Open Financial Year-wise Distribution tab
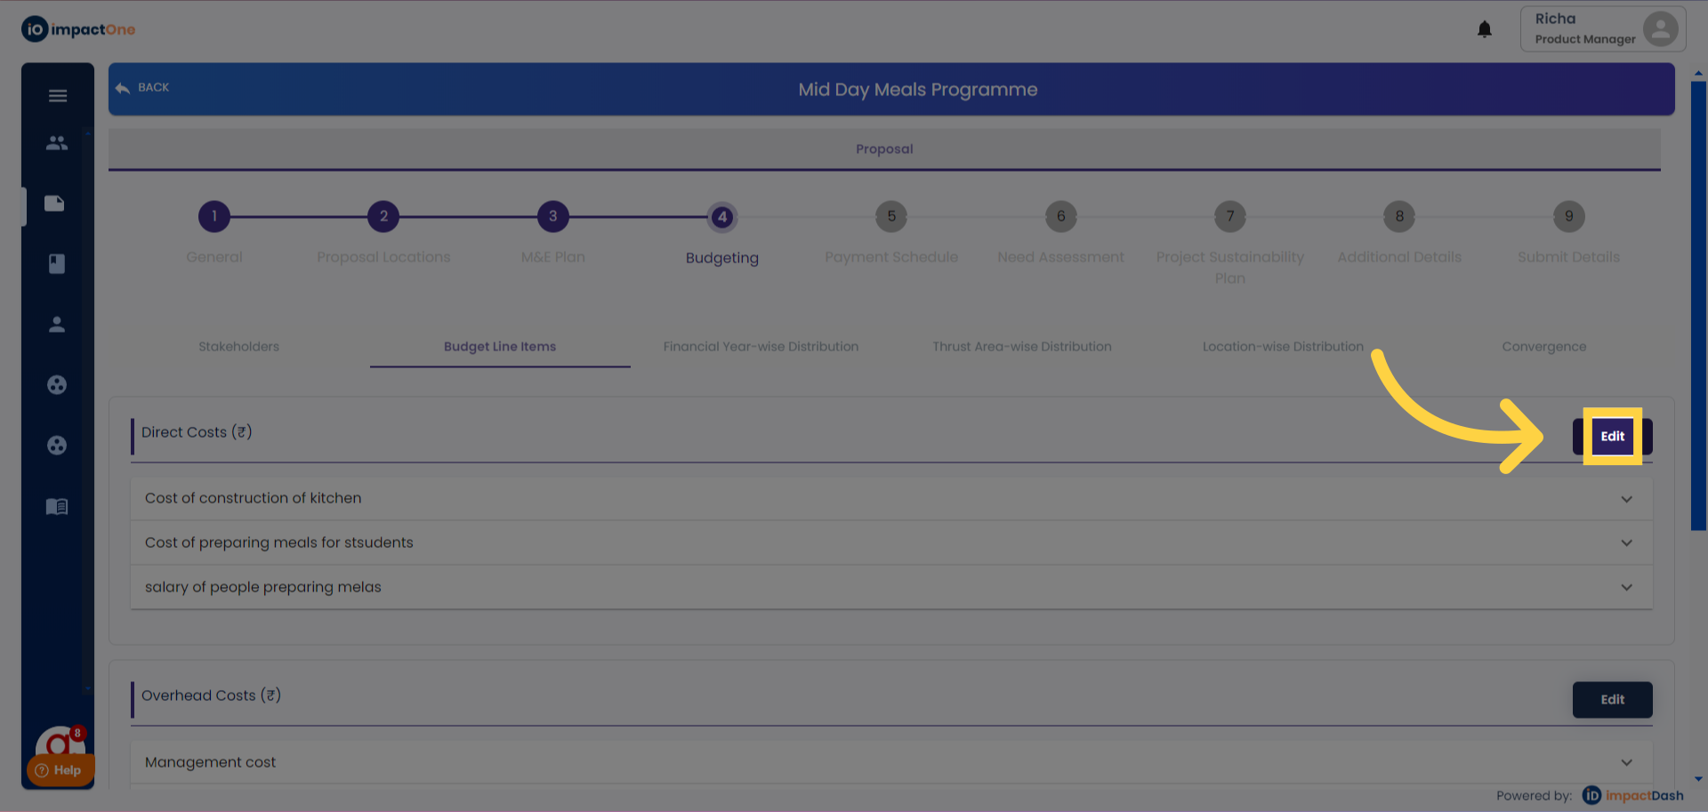Screen dimensions: 1708x812 click(761, 347)
